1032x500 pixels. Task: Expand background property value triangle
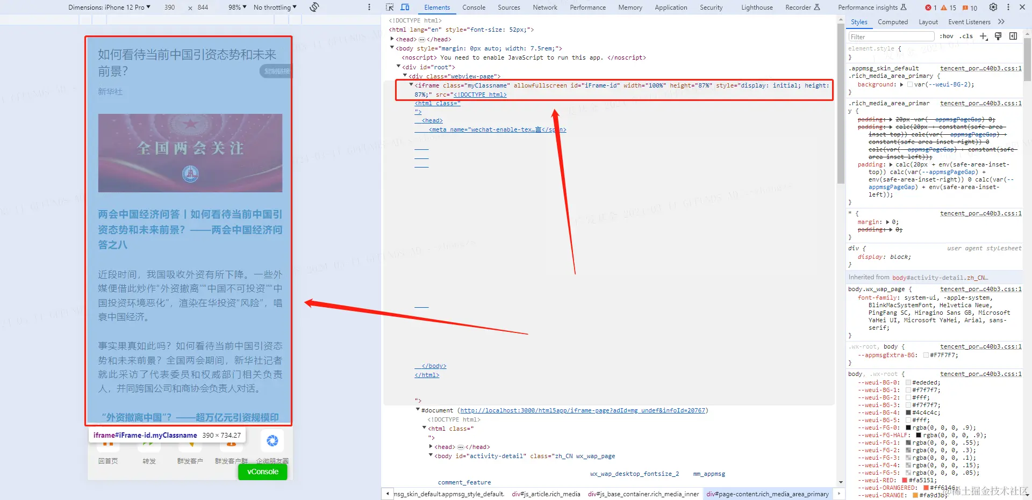(x=901, y=84)
